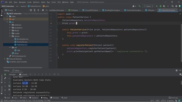182x102 pixels.
Task: Run driver with coverage icon
Action: point(164,6)
